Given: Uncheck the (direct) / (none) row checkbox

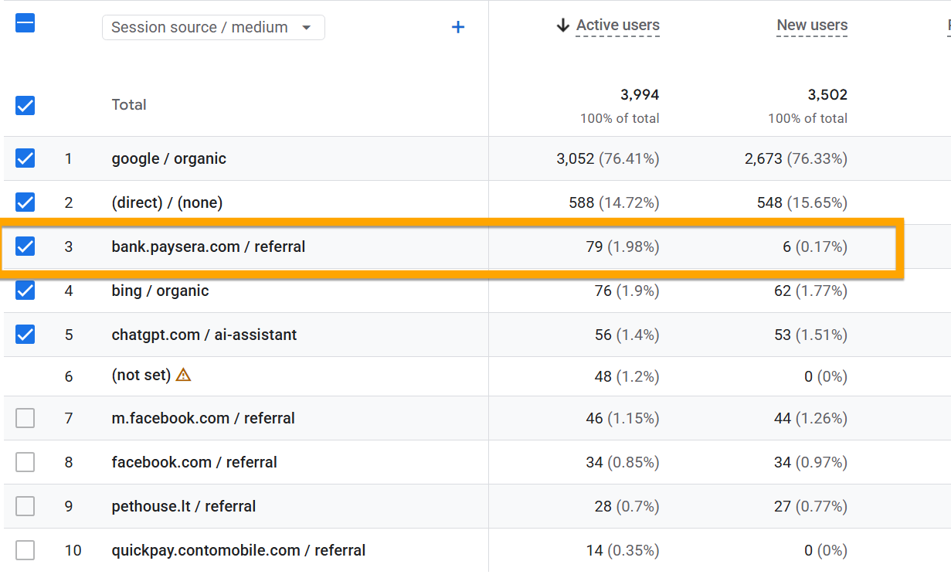Looking at the screenshot, I should [x=25, y=202].
